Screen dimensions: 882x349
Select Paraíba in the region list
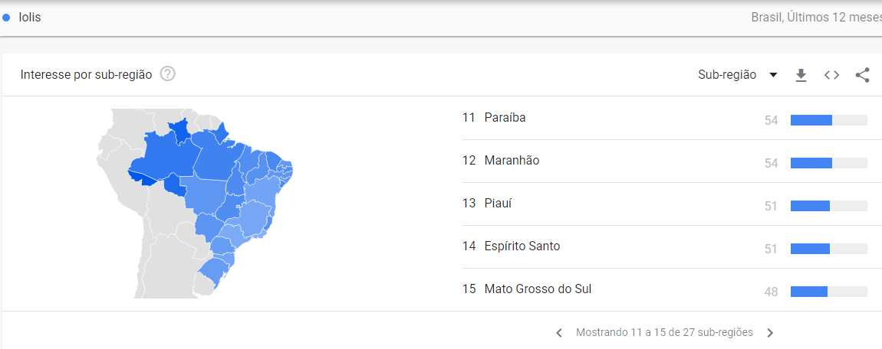pyautogui.click(x=665, y=119)
